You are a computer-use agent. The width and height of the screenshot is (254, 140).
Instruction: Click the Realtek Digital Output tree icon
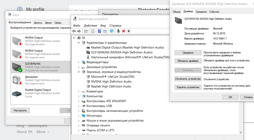point(88,48)
